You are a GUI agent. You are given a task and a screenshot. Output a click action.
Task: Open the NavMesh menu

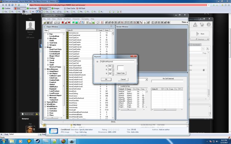[67, 19]
